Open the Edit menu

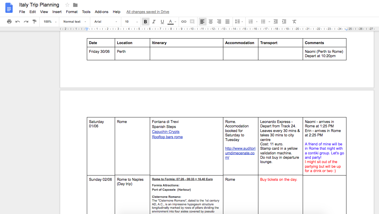tap(33, 12)
